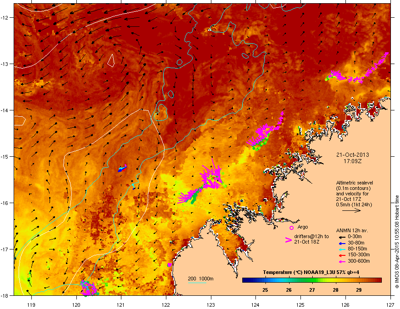Click the longitude axis label '122'
400x309 pixels.
click(166, 304)
